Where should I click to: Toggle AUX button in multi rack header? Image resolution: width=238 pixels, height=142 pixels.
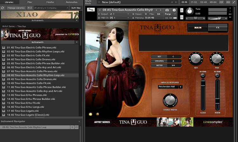[x=228, y=2]
